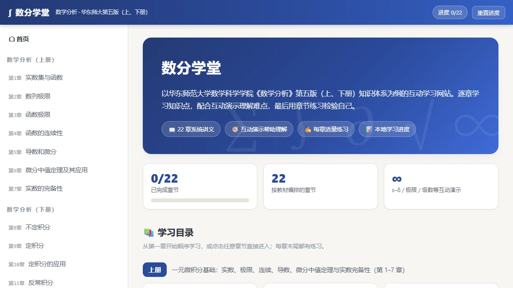Open 第5章 导数和微分
This screenshot has height=288, width=513.
(x=64, y=152)
